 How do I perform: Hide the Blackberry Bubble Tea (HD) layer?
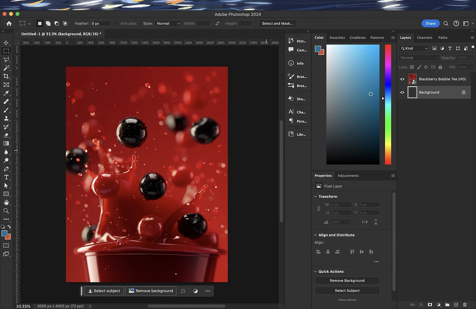coord(402,79)
